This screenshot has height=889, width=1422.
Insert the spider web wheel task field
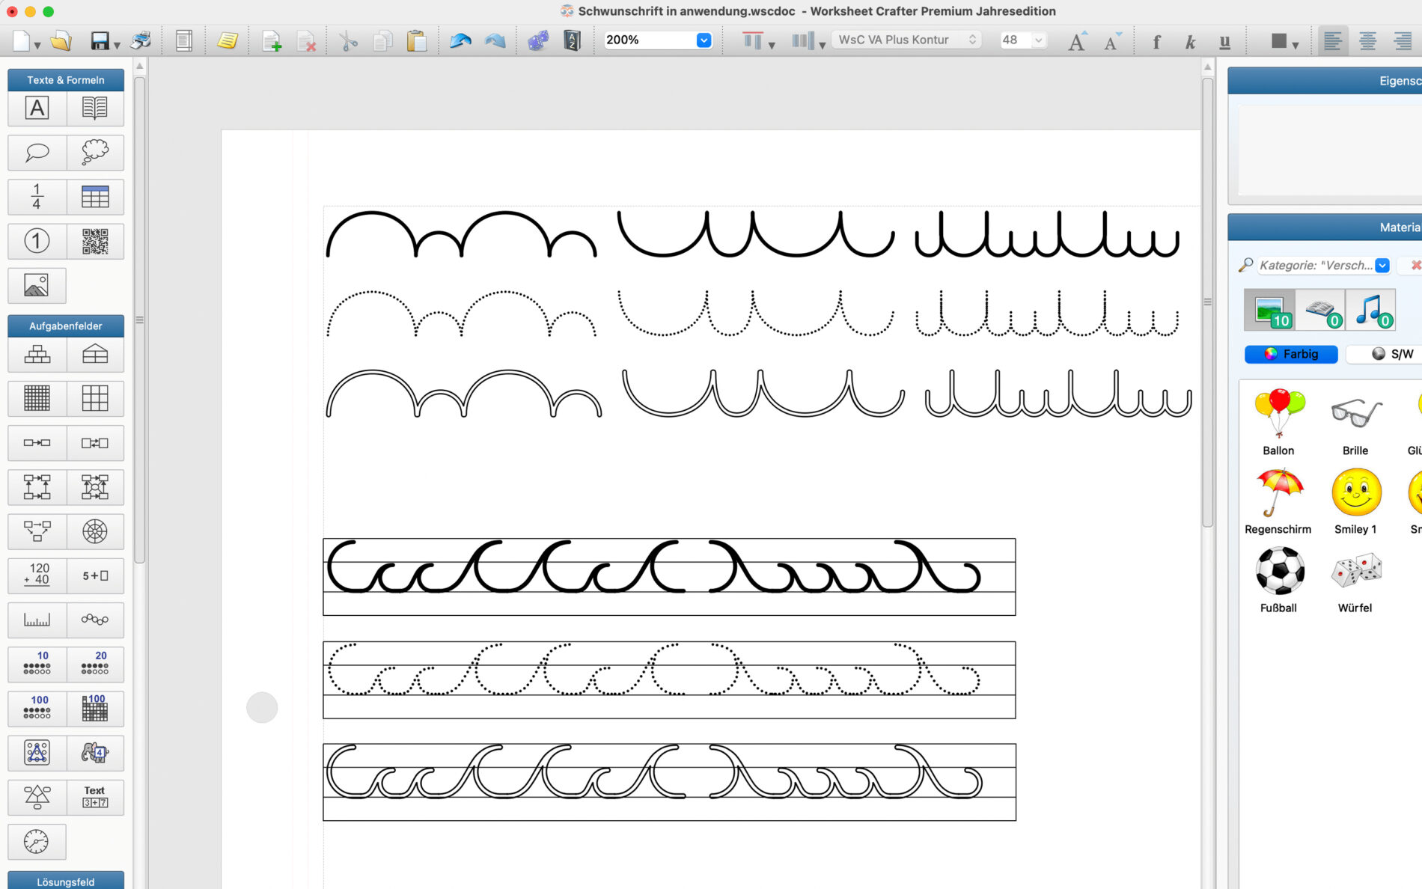pos(95,531)
